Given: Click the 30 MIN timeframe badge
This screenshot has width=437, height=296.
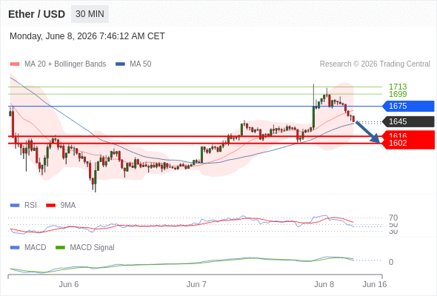Looking at the screenshot, I should click(90, 14).
